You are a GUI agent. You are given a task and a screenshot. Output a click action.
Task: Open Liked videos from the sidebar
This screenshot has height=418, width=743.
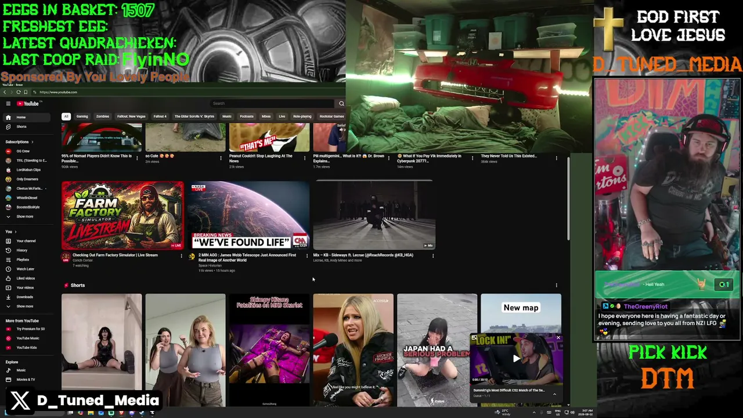[x=27, y=278]
